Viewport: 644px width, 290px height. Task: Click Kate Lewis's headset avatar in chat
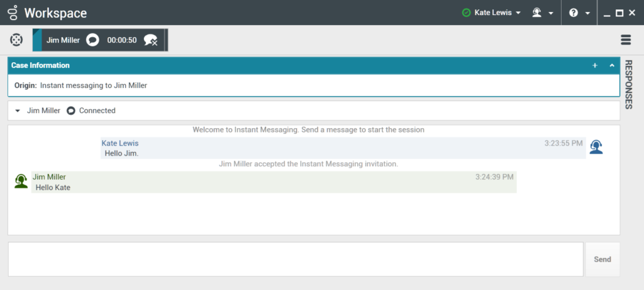(x=596, y=148)
